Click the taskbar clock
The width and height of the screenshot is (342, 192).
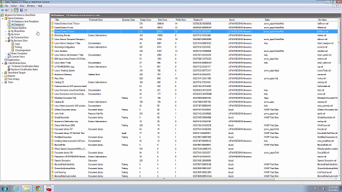point(332,188)
